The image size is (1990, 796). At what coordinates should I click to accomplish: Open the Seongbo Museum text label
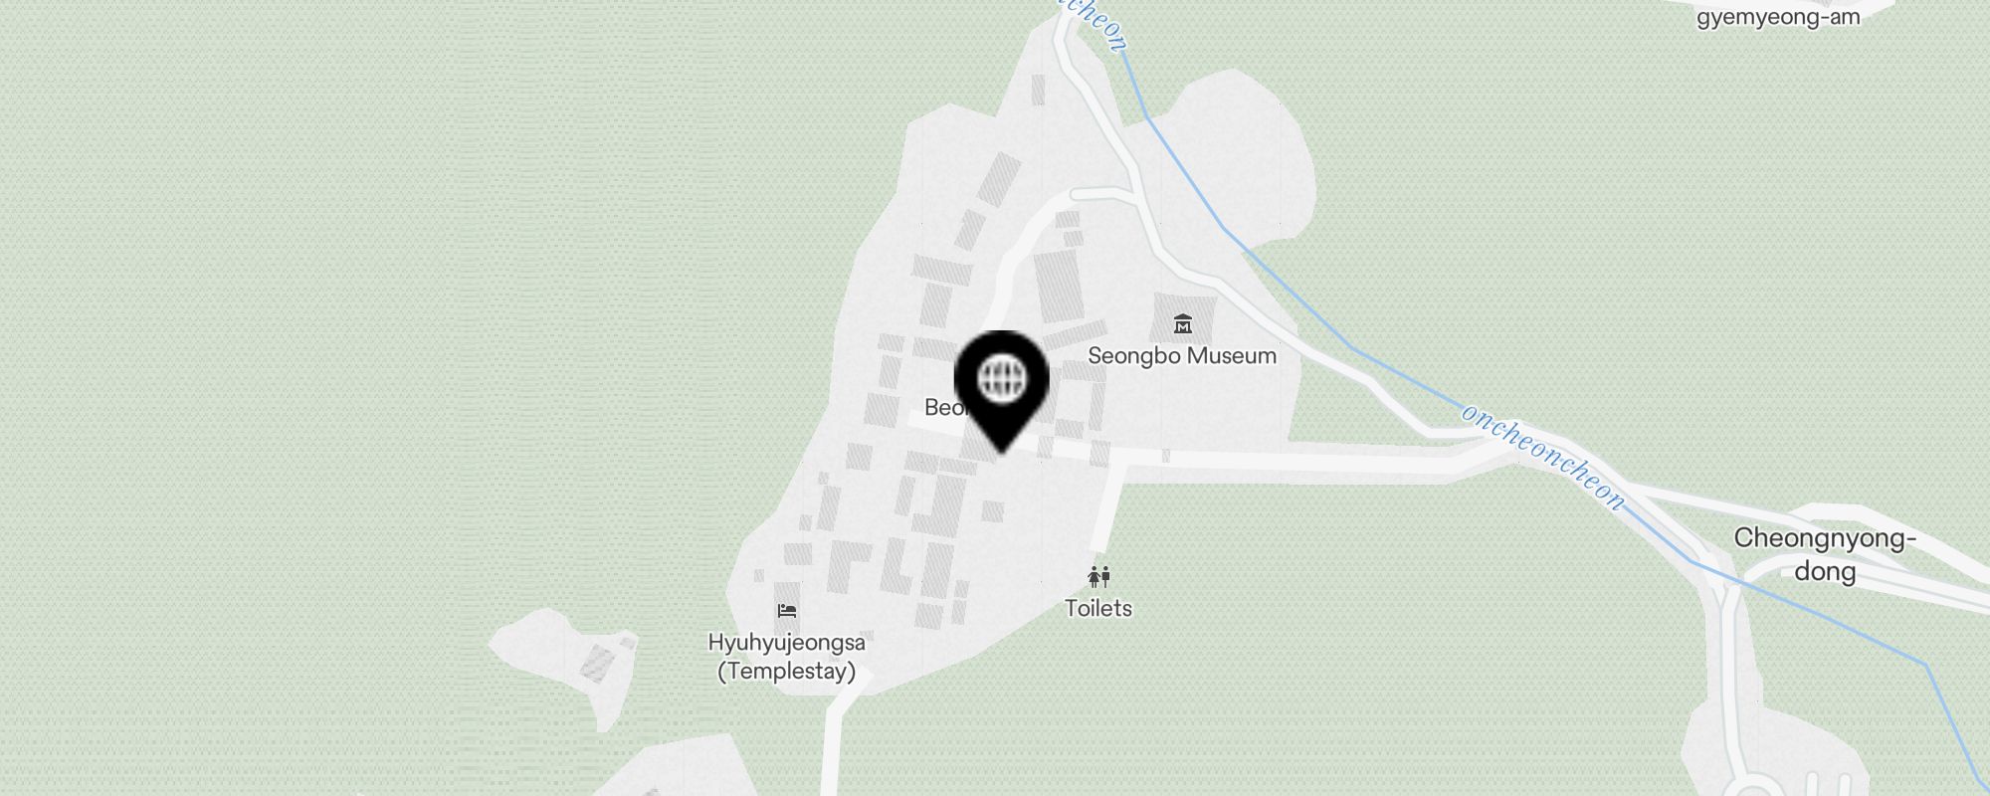point(1182,355)
